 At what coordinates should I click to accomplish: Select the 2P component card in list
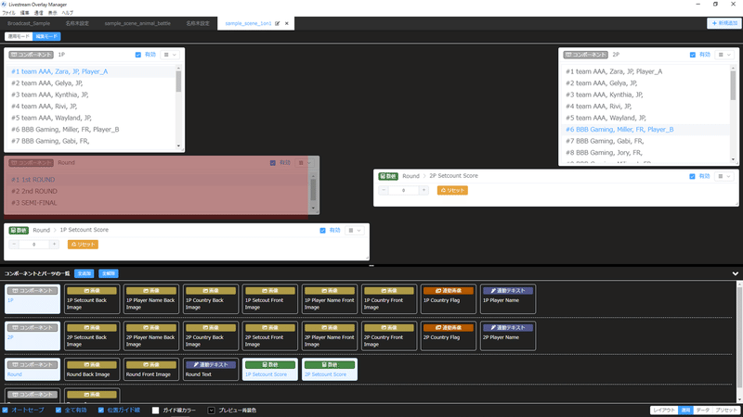point(33,336)
